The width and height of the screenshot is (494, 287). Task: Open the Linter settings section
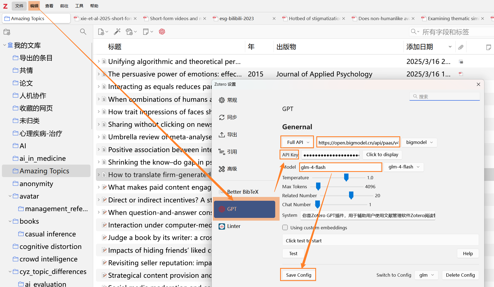point(234,226)
